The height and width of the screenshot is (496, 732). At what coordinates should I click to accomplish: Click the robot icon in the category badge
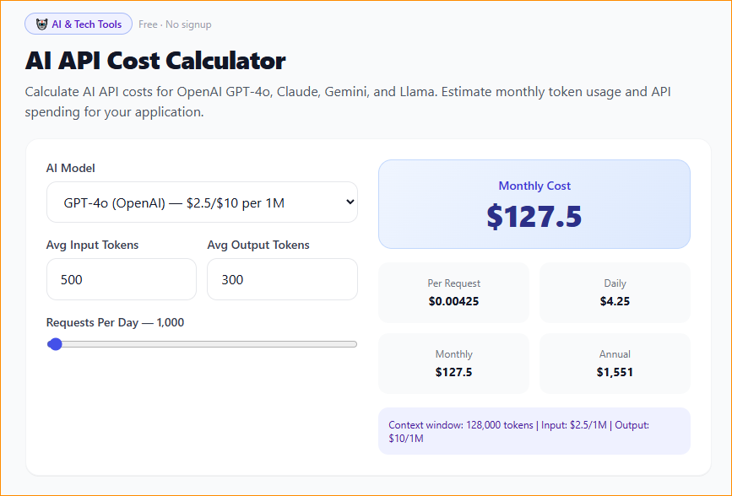coord(41,24)
